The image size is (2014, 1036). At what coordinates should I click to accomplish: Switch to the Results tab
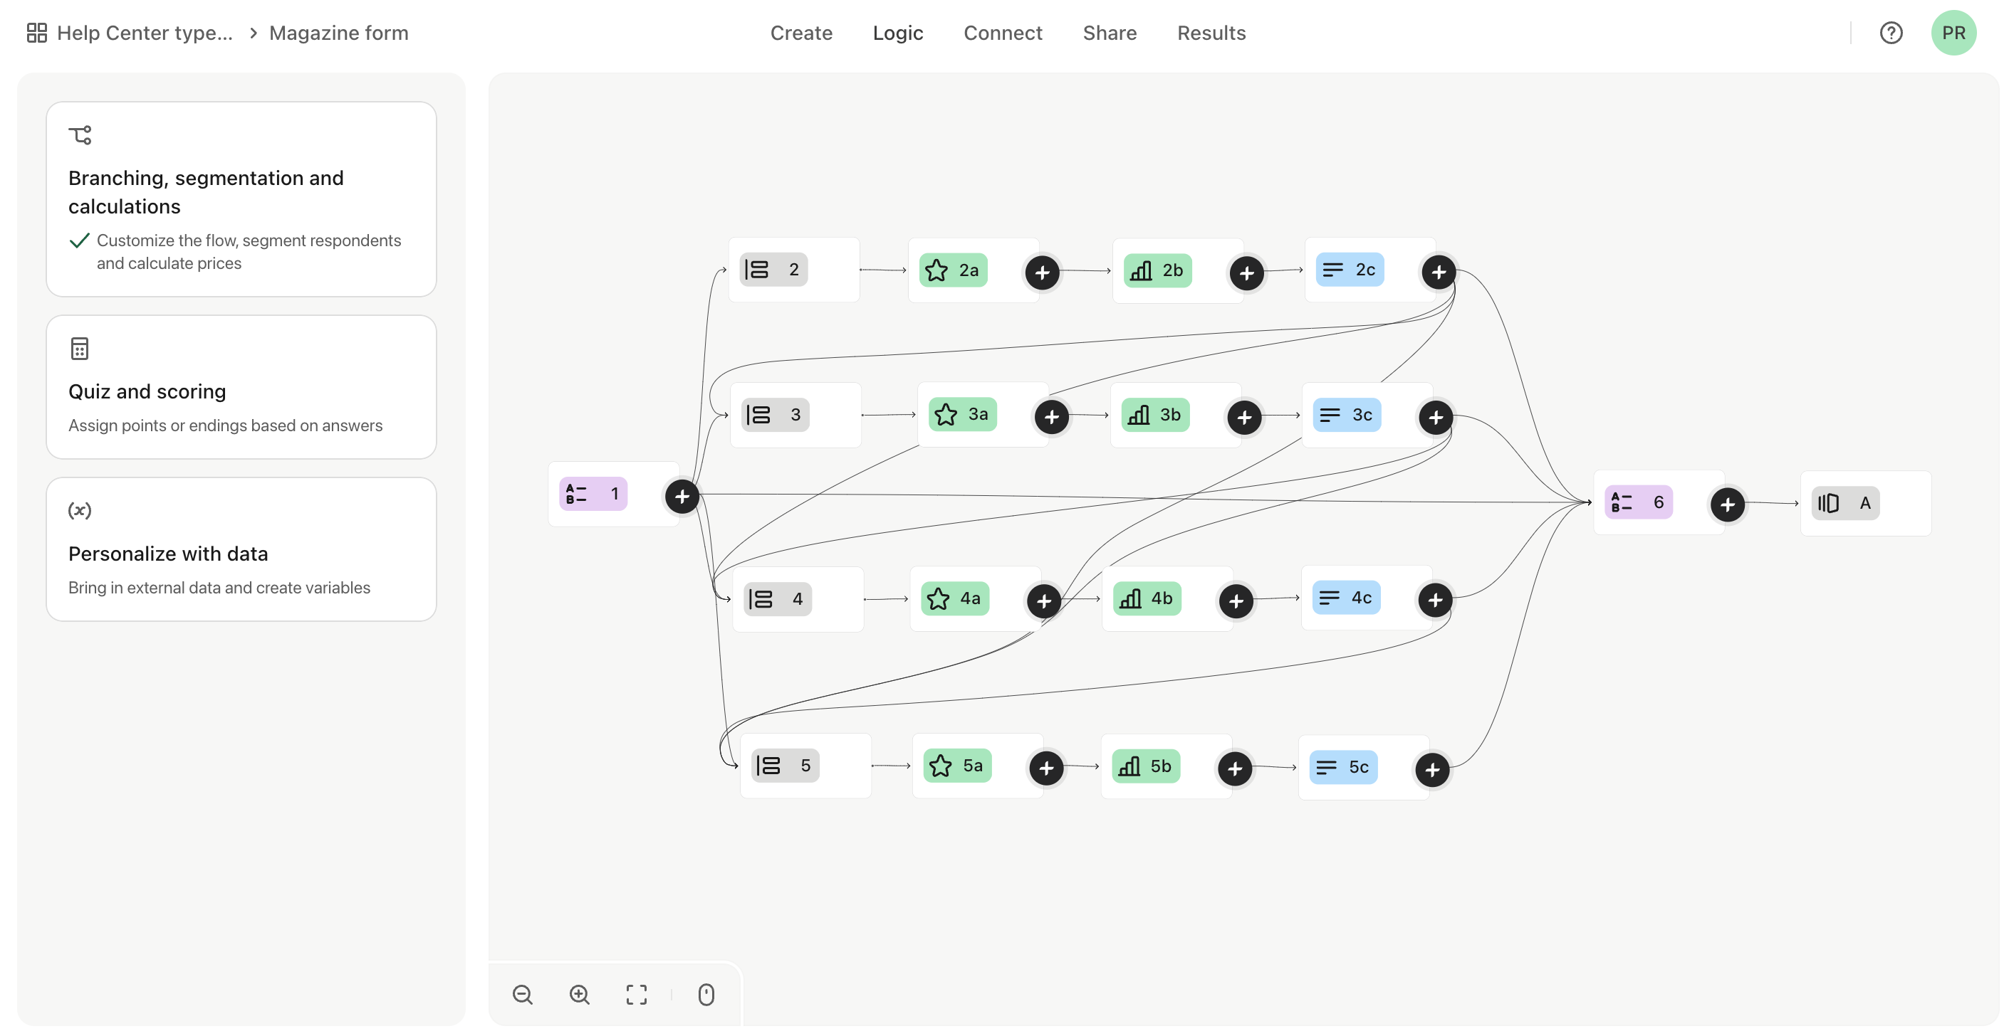pyautogui.click(x=1211, y=33)
